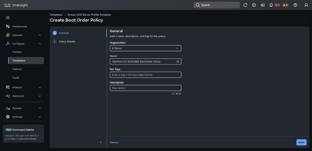This screenshot has height=151, width=312.
Task: Collapse the wizard steps panel arrow
Action: 101,142
